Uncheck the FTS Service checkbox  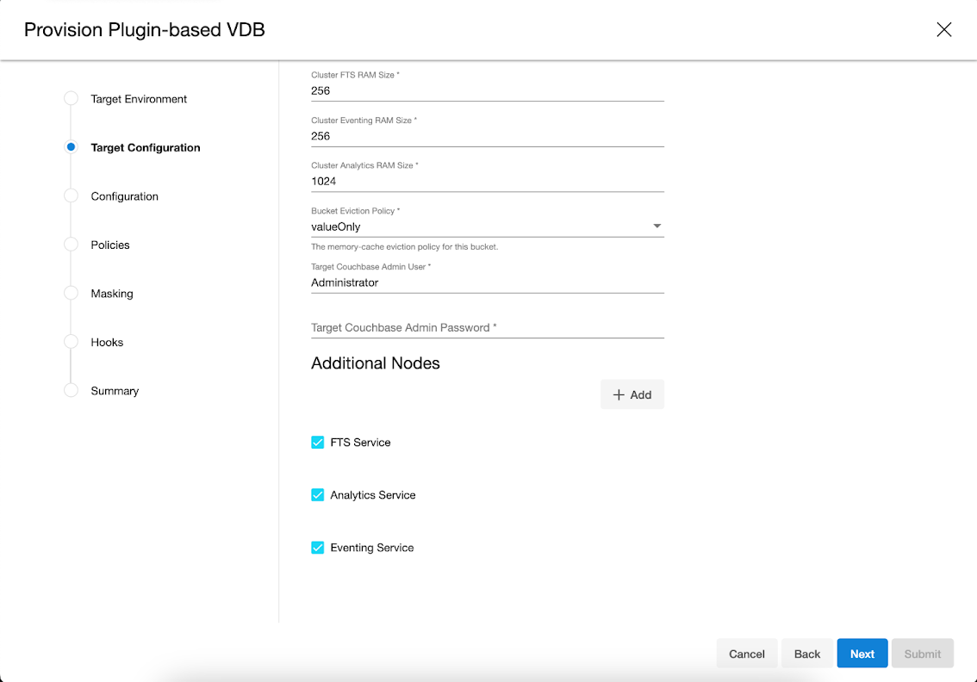point(318,443)
